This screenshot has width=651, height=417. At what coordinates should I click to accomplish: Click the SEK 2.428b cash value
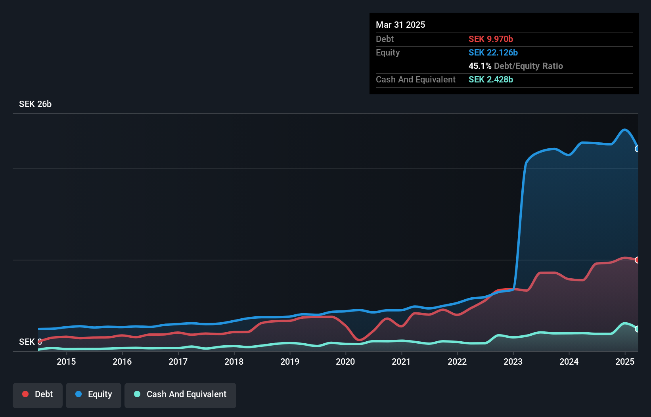(x=491, y=79)
